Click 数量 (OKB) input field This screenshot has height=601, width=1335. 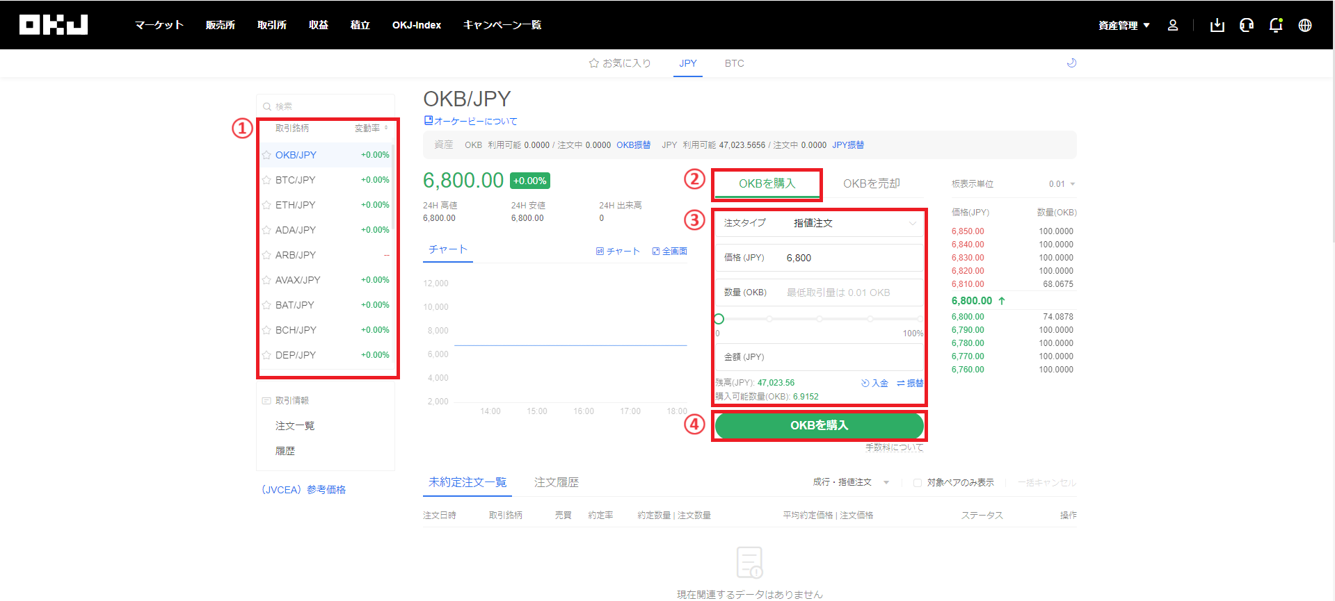(820, 293)
